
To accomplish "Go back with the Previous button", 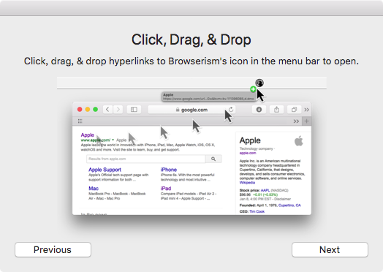I will [53, 250].
